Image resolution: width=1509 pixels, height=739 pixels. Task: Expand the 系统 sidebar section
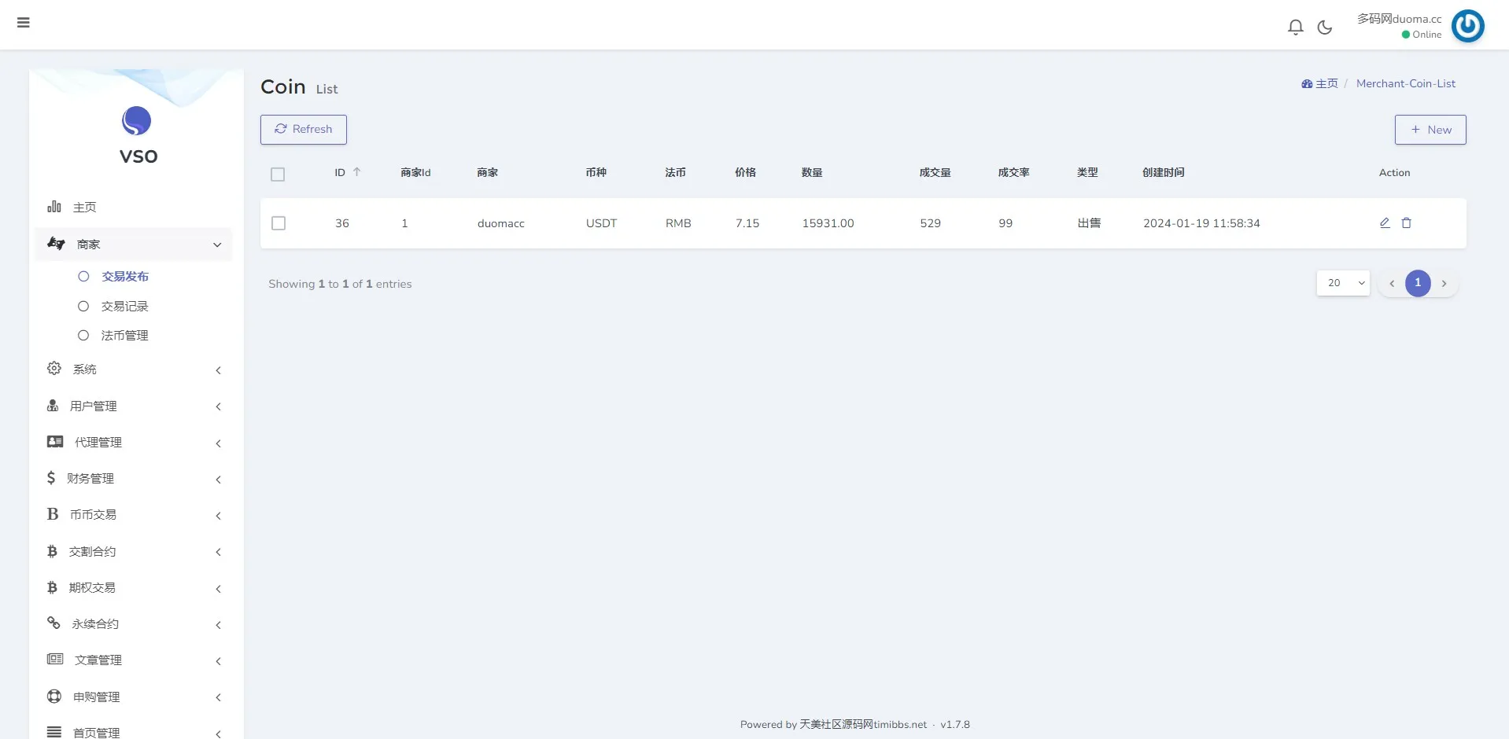click(134, 369)
